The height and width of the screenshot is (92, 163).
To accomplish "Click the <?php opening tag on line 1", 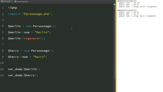I will (x=12, y=8).
